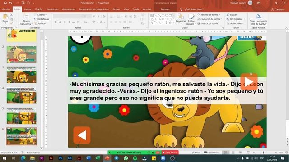Collapse the ribbon with the chevron
This screenshot has width=289, height=162.
(x=286, y=28)
